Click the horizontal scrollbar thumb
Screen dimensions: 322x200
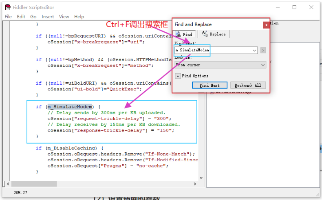pyautogui.click(x=34, y=184)
